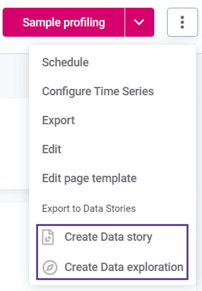Select the Create Data story text

coord(108,237)
